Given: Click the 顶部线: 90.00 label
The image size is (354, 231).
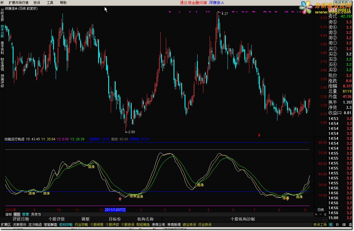Looking at the screenshot, I should pyautogui.click(x=139, y=139).
